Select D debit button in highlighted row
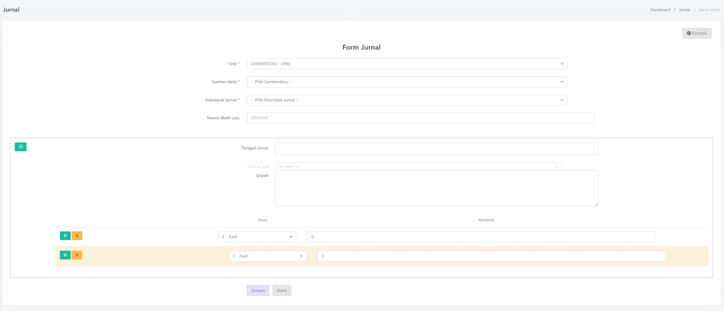Viewport: 724px width, 311px height. (65, 255)
